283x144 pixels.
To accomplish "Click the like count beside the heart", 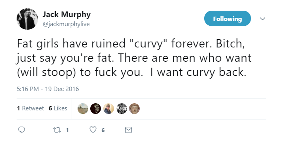I will tap(103, 130).
